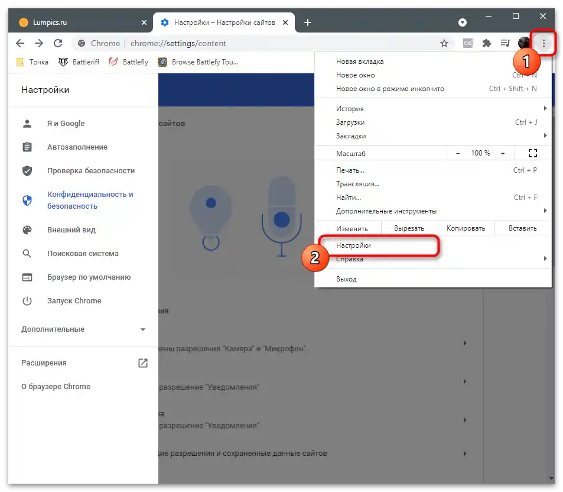
Task: Expand the сохраненные данные сайтов row arrow
Action: tap(464, 454)
